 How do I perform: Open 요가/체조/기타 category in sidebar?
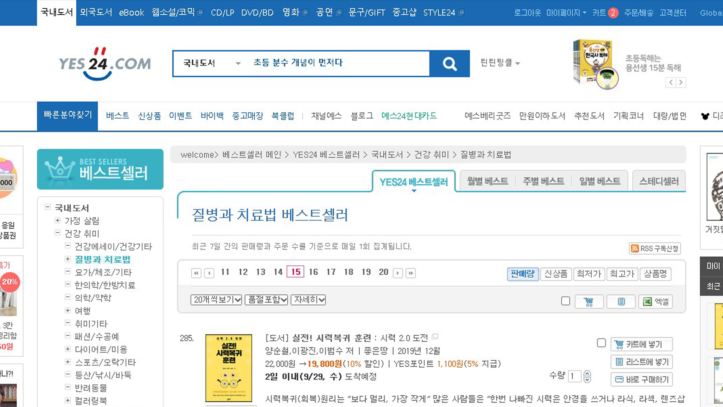[x=103, y=272]
